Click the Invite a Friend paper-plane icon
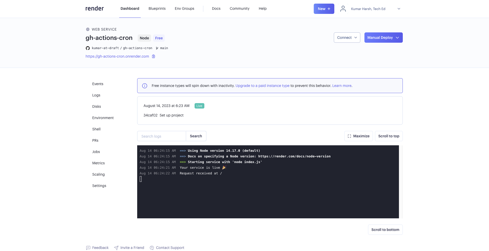Image resolution: width=489 pixels, height=251 pixels. tap(116, 248)
